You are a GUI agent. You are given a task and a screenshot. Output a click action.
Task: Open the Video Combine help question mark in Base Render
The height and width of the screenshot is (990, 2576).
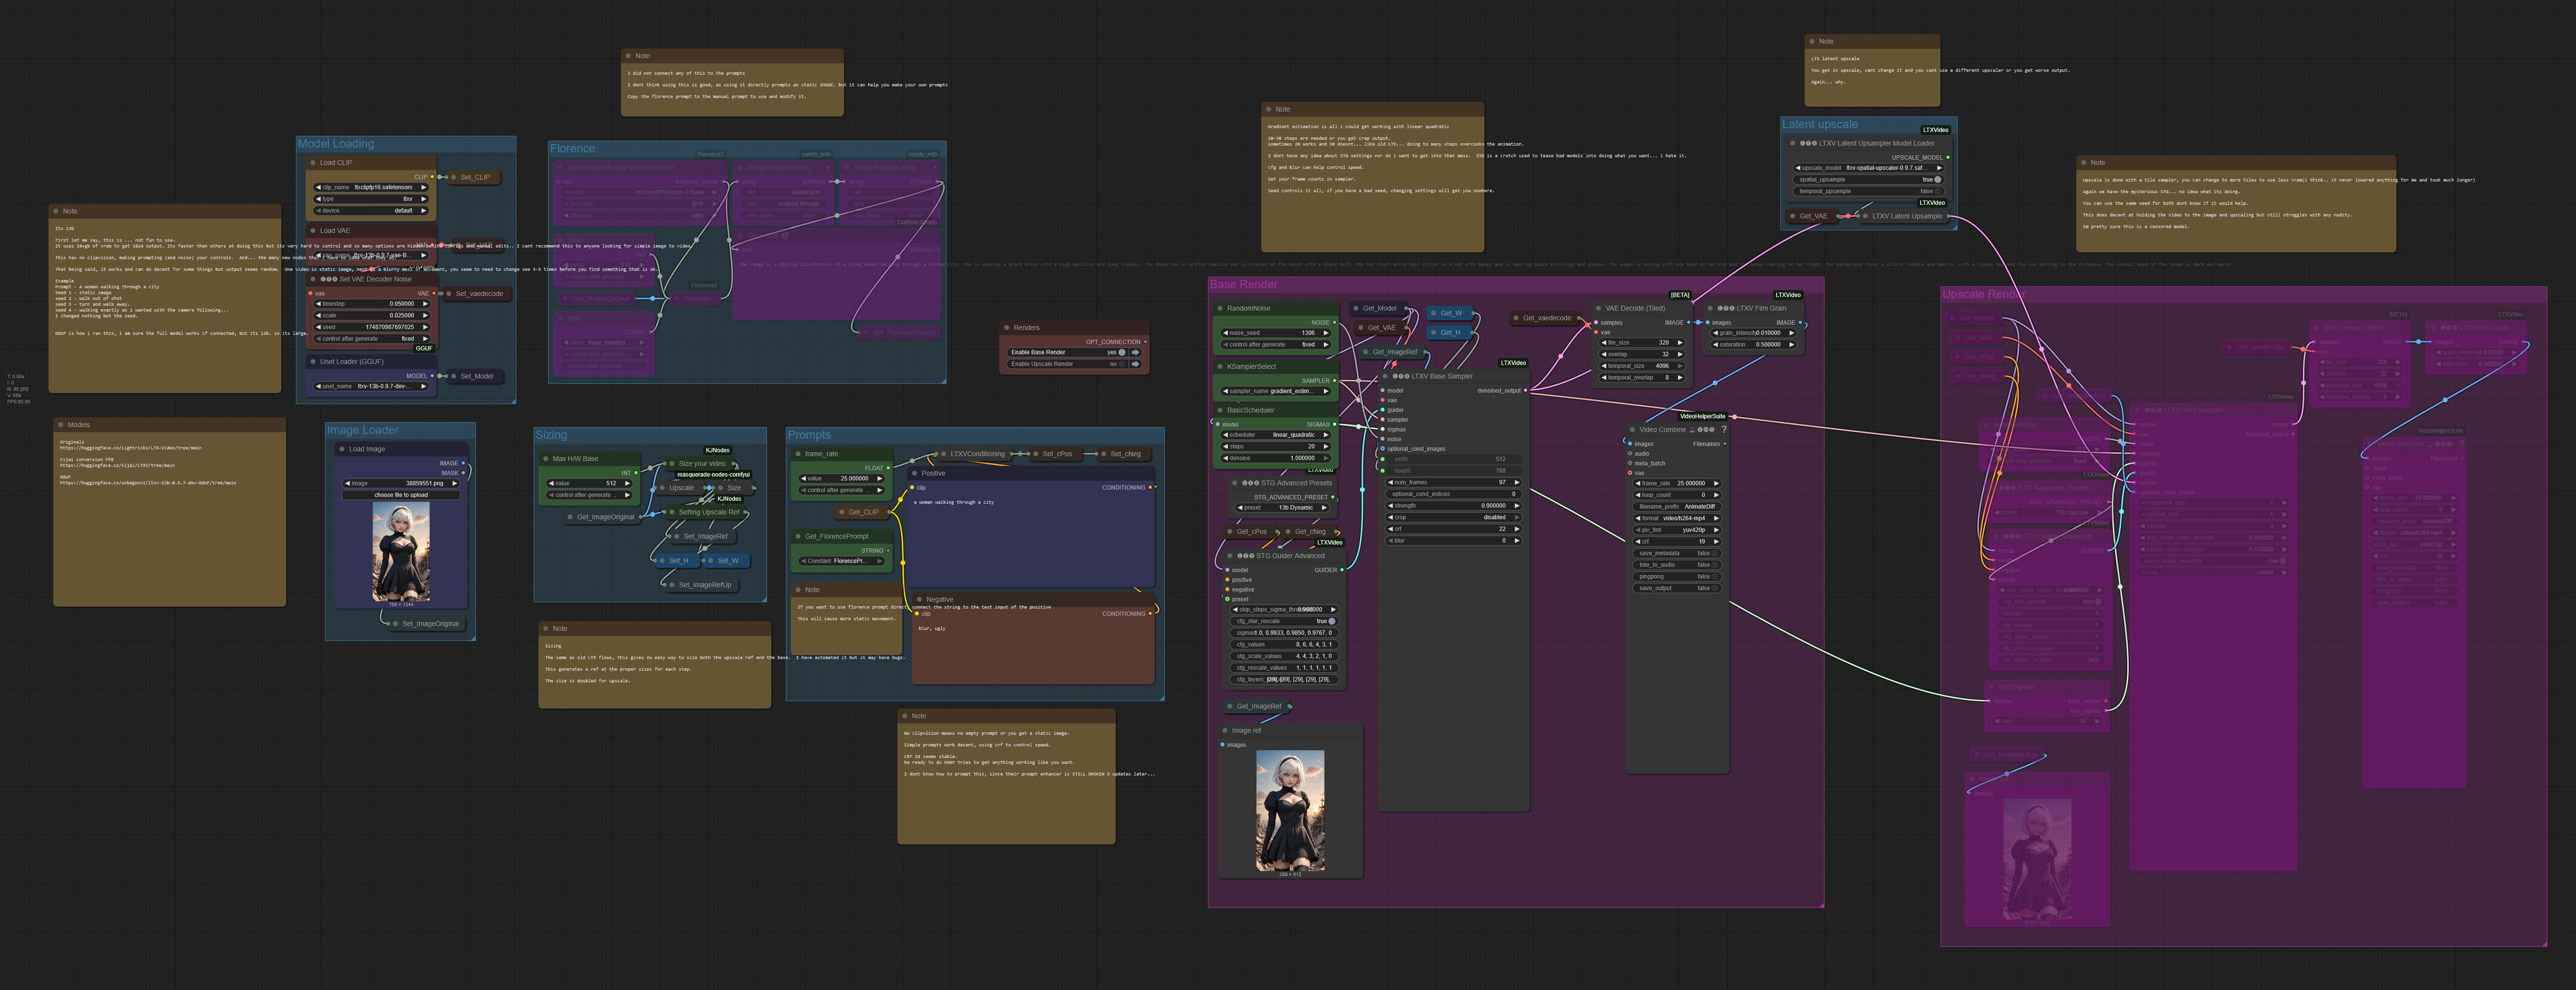coord(1723,430)
